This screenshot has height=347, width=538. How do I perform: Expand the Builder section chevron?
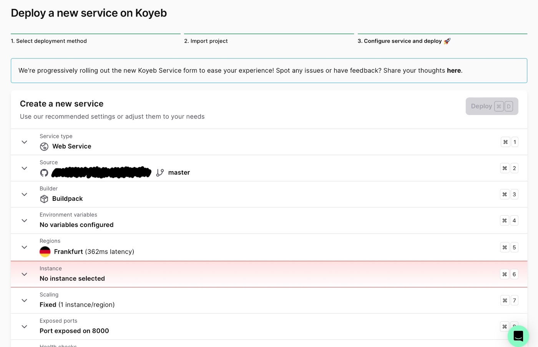(24, 194)
